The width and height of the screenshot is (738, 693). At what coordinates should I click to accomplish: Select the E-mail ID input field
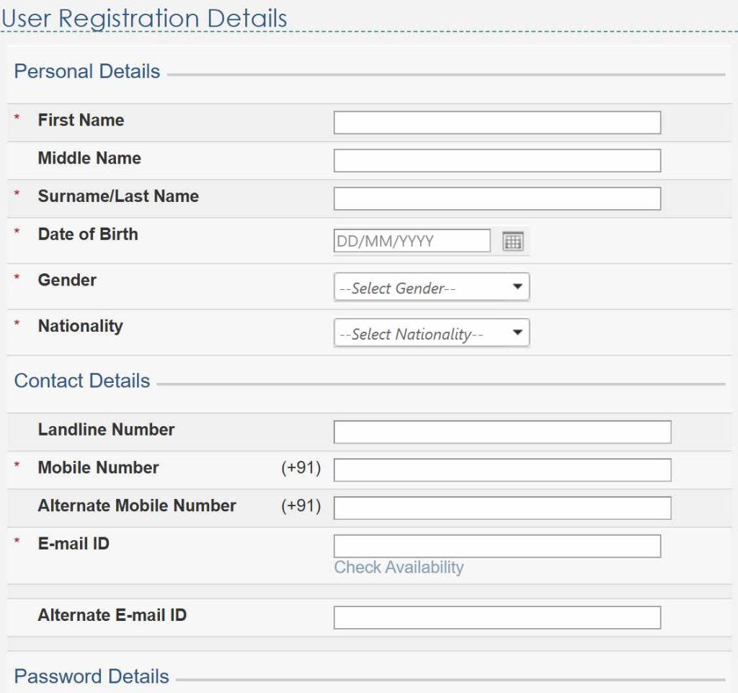pos(497,546)
